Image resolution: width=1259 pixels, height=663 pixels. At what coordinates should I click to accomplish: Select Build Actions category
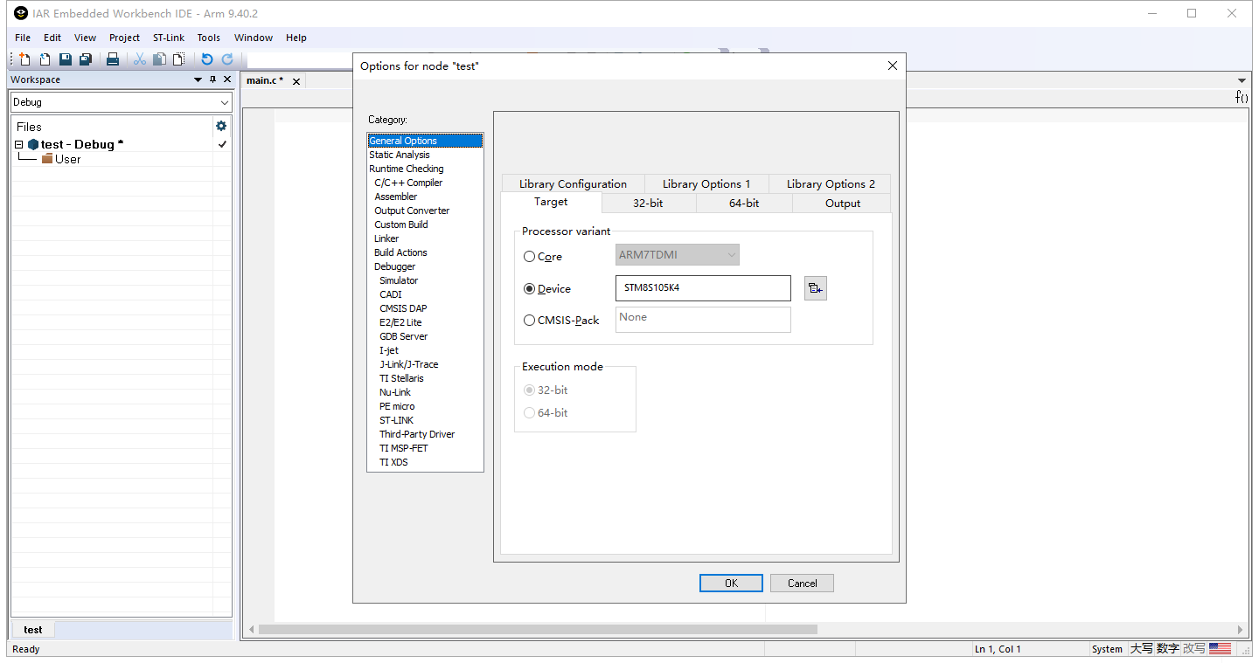400,252
